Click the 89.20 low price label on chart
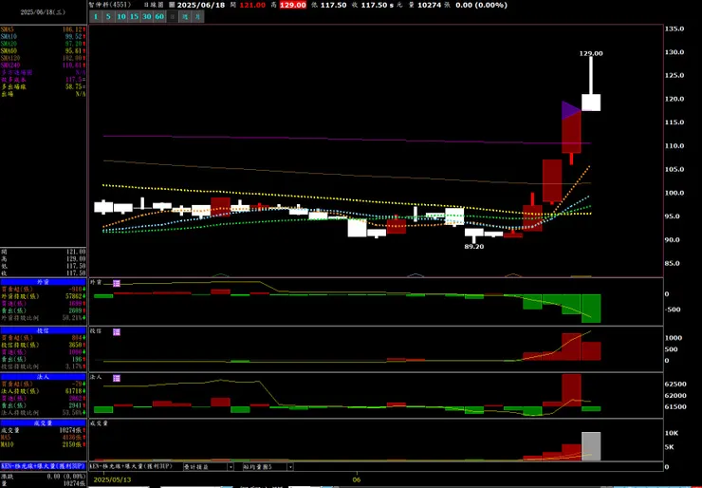Viewport: 702px width, 488px height. 473,247
